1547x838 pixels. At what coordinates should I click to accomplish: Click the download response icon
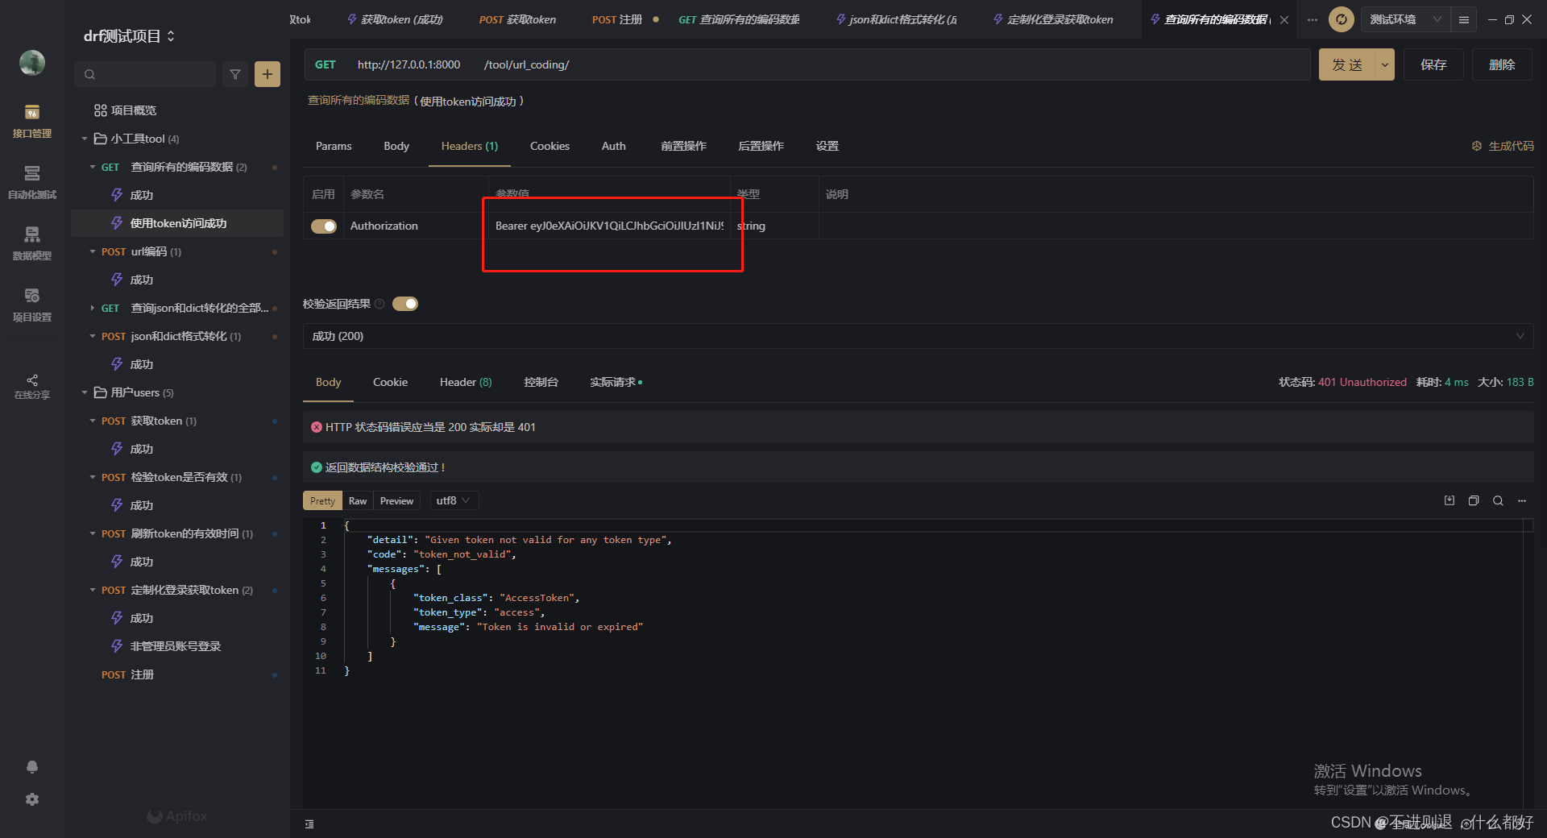[x=1450, y=500]
